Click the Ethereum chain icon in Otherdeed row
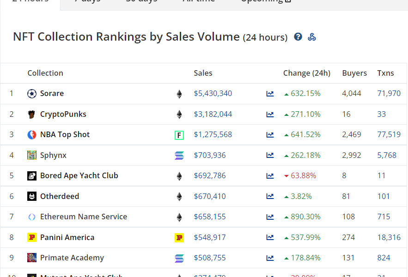The width and height of the screenshot is (408, 277). pyautogui.click(x=179, y=197)
